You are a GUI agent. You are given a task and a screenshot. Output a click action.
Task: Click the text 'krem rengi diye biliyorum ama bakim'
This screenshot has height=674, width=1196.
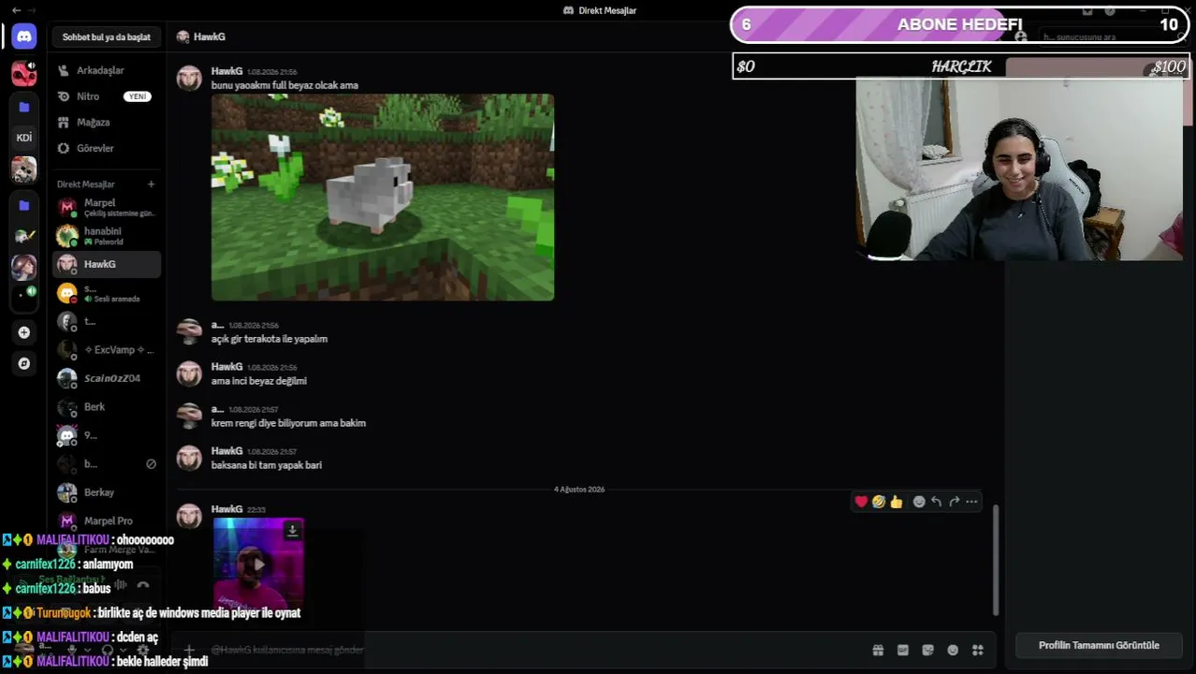click(x=288, y=423)
